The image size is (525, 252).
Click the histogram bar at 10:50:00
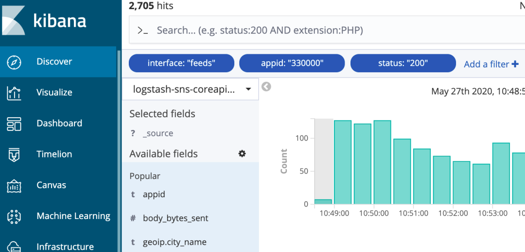point(383,162)
